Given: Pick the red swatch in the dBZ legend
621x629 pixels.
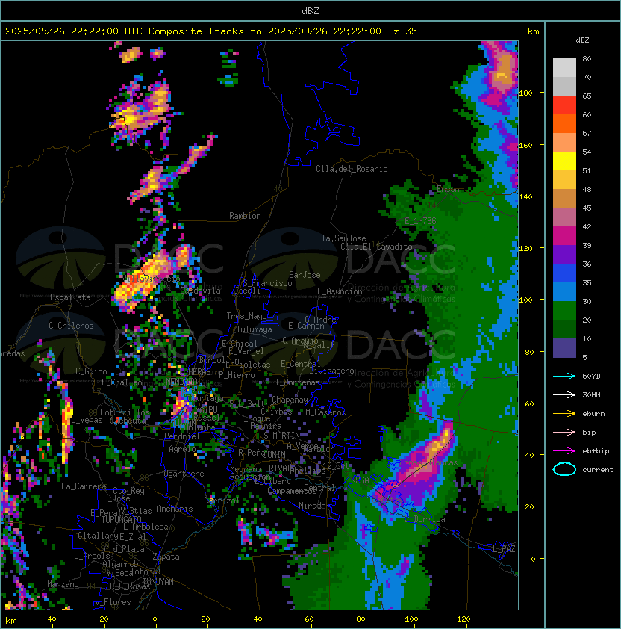Looking at the screenshot, I should (x=564, y=105).
